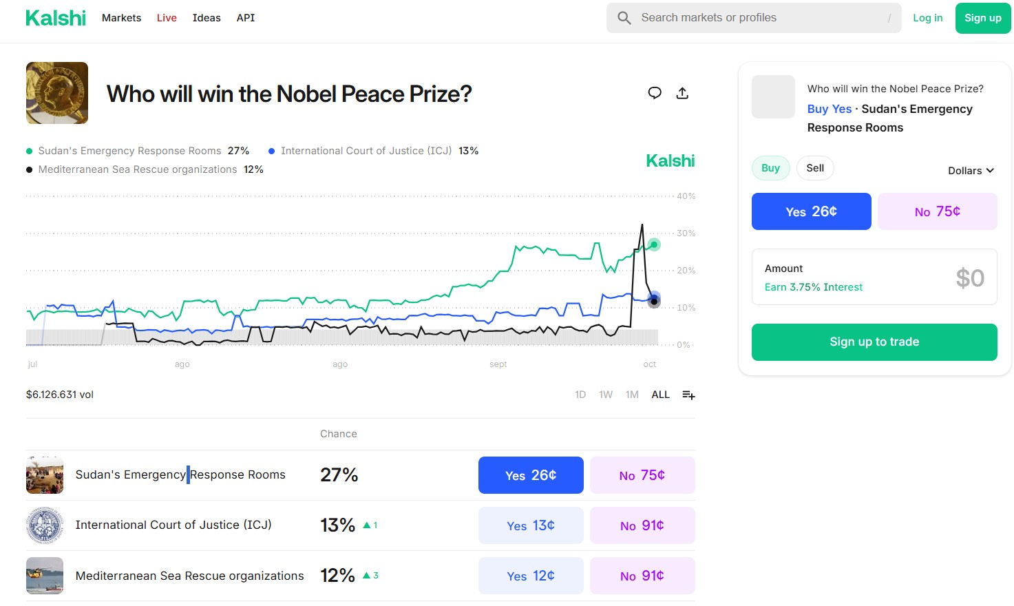
Task: Click the green Sudan legend color dot
Action: pos(30,151)
